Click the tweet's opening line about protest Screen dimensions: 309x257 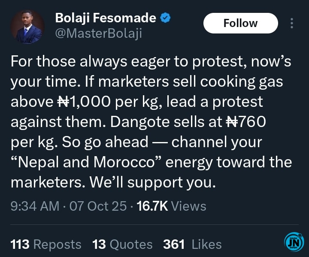point(150,62)
